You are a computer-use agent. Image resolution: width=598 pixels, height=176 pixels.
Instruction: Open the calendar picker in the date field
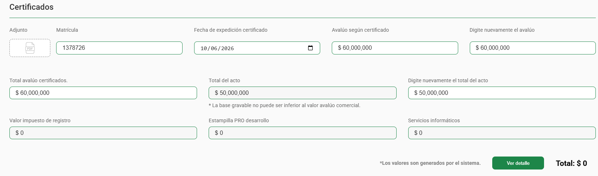coord(310,48)
